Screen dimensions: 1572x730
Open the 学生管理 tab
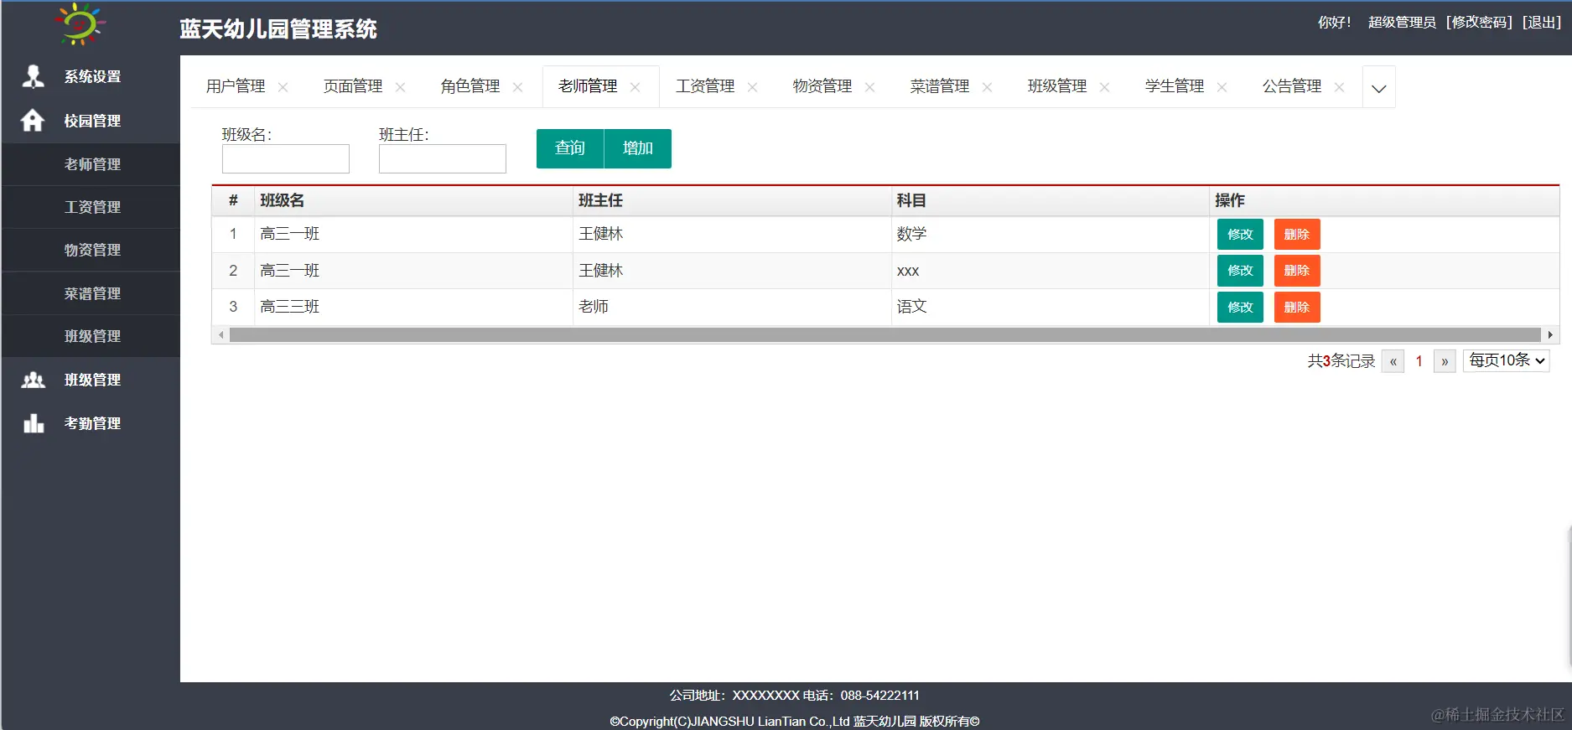click(1175, 86)
